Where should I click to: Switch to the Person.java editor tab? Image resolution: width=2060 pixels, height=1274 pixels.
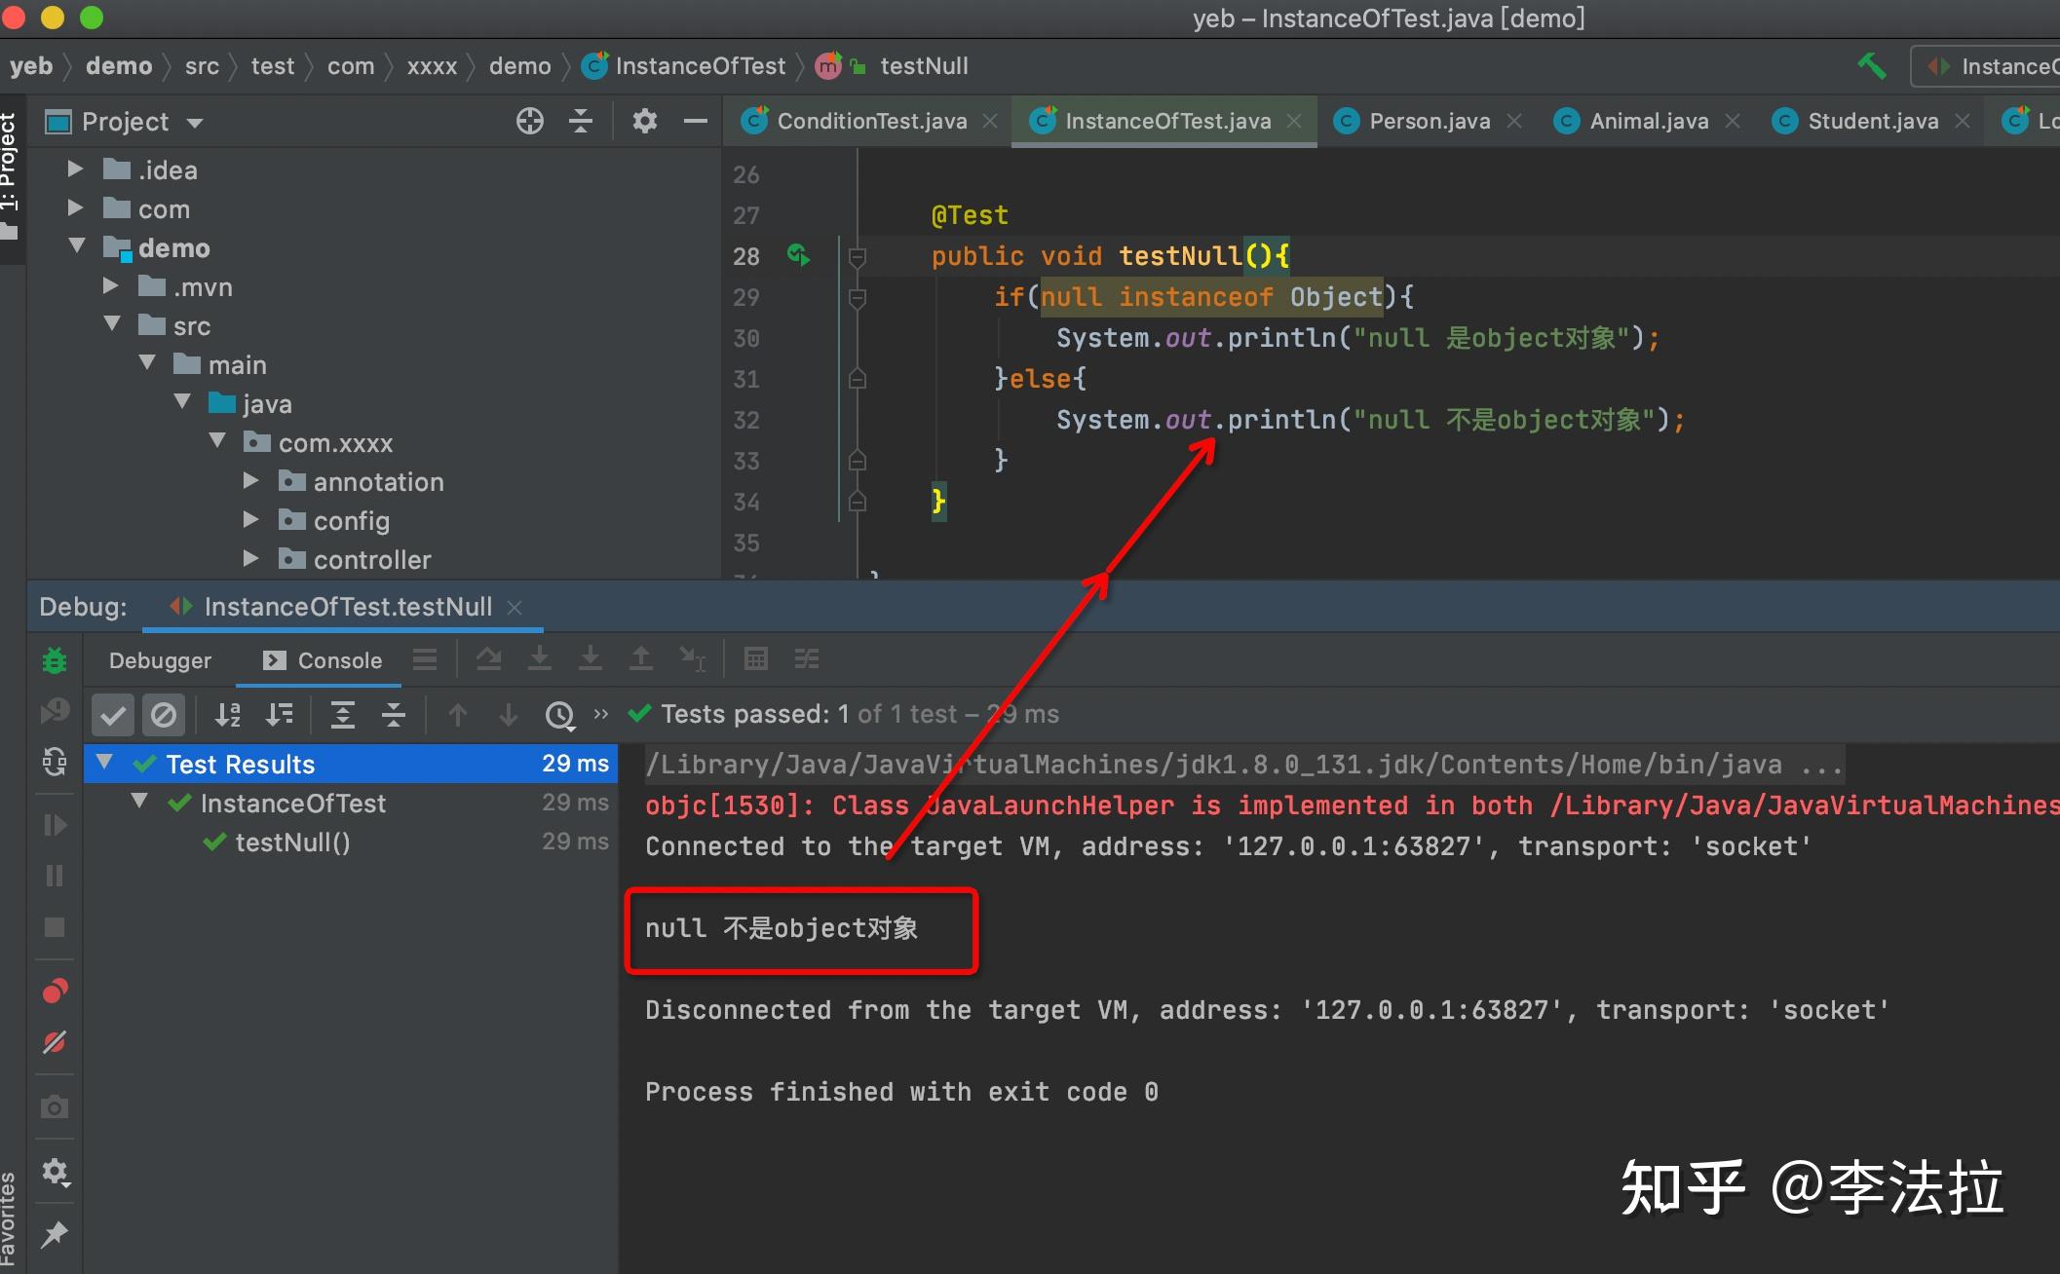[x=1429, y=121]
